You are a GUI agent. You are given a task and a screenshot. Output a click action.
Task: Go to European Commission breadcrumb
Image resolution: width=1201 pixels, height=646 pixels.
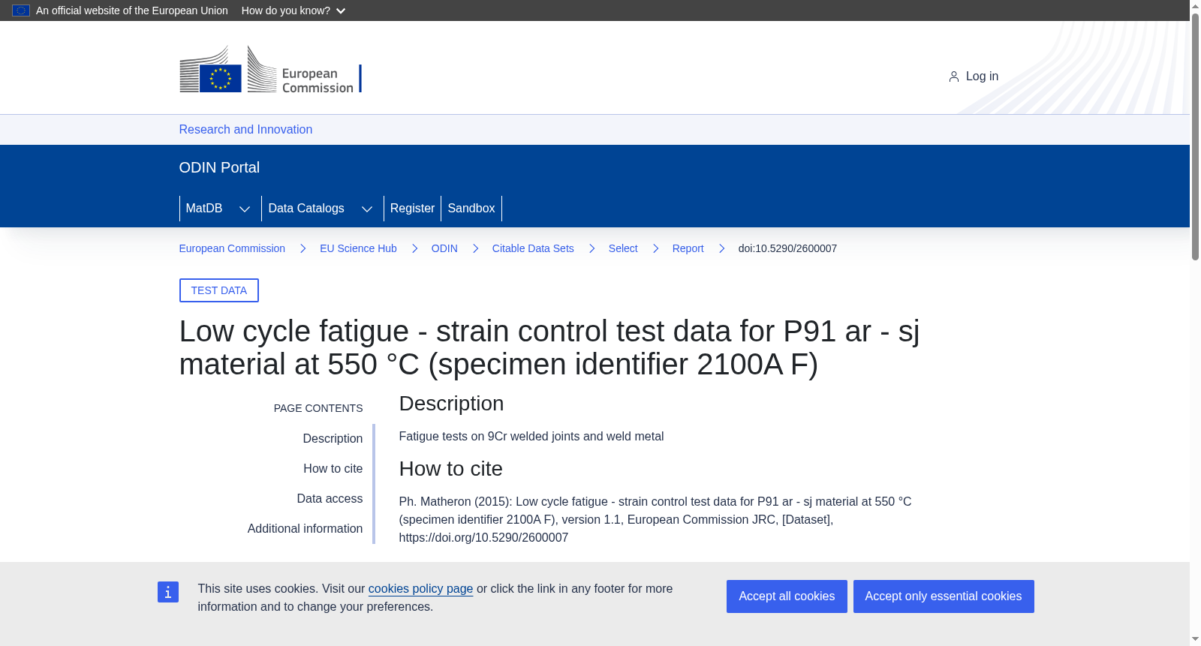pyautogui.click(x=232, y=248)
